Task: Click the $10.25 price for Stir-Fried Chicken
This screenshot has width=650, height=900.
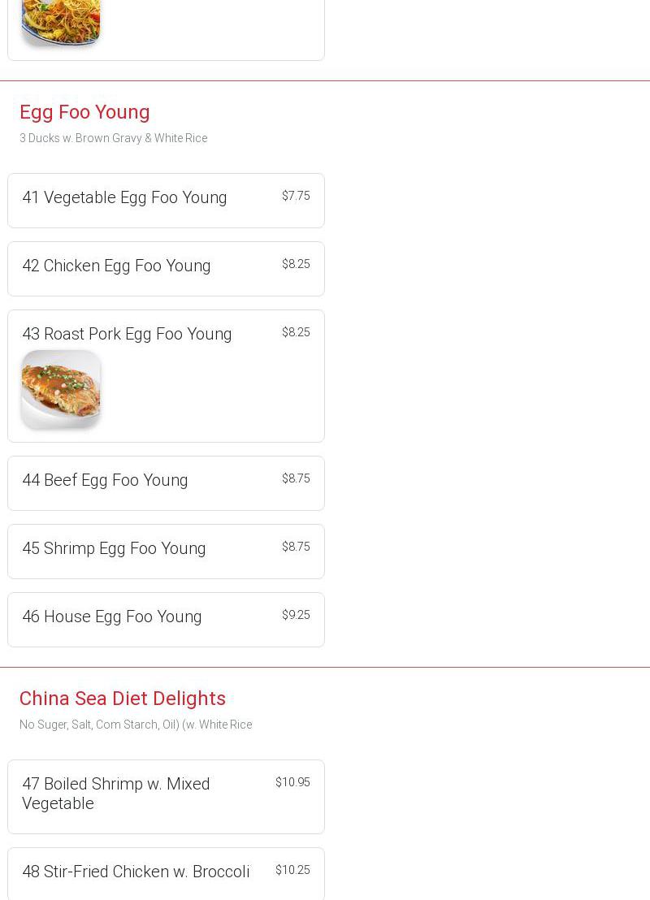Action: (x=292, y=870)
